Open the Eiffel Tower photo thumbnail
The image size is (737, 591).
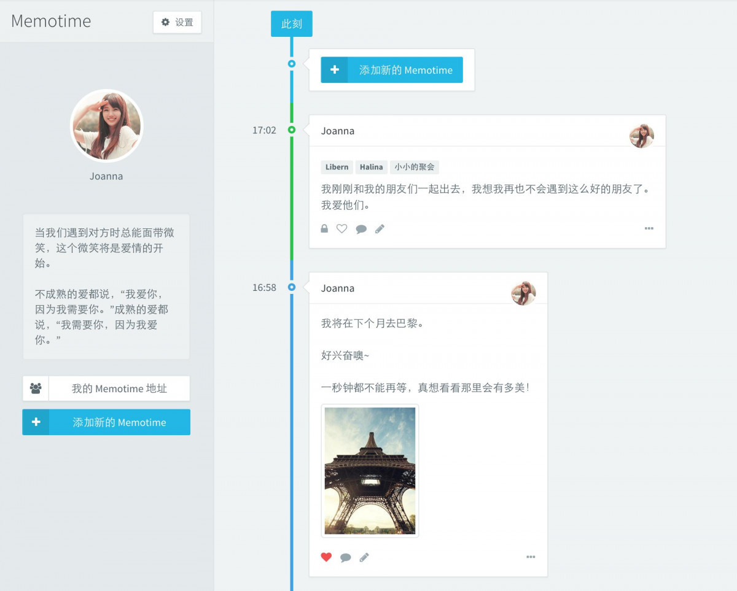click(370, 471)
